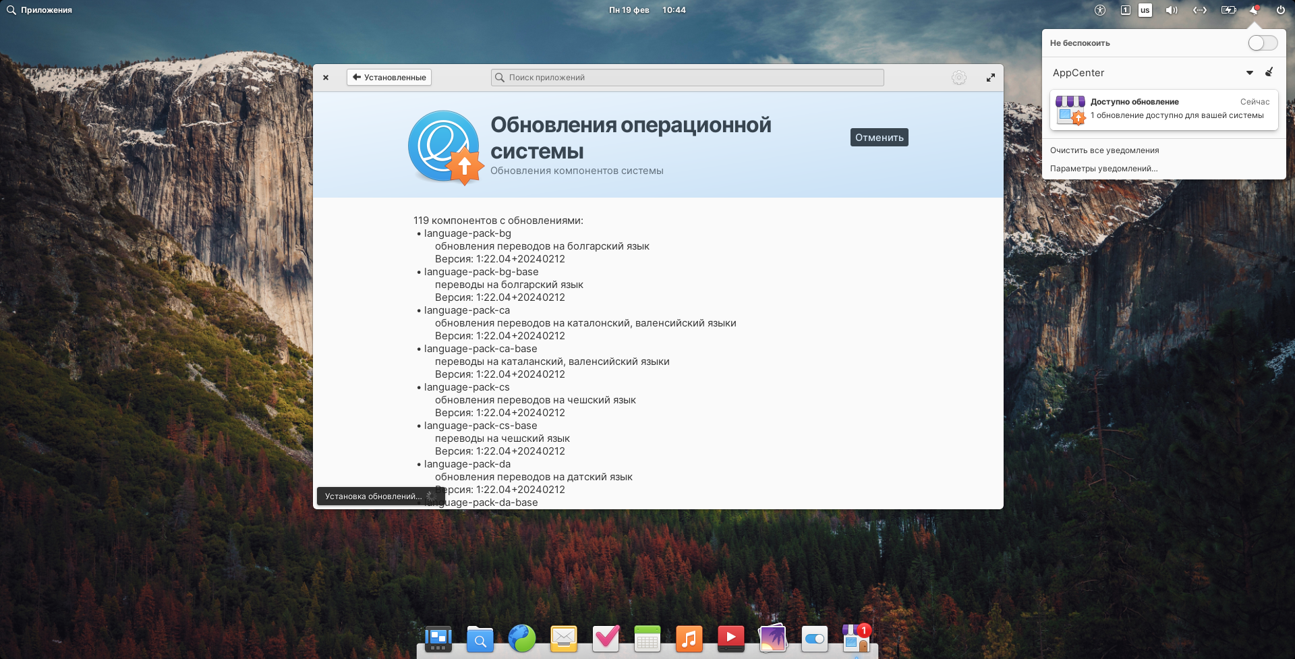Viewport: 1295px width, 659px height.
Task: Open the 'us' keyboard layout indicator
Action: pyautogui.click(x=1145, y=10)
